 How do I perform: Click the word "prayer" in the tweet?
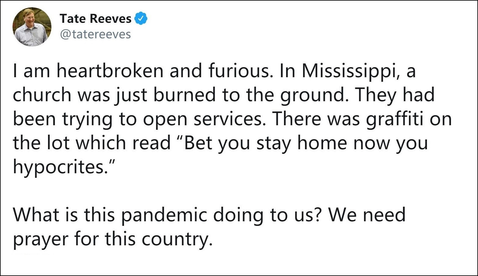click(x=41, y=239)
